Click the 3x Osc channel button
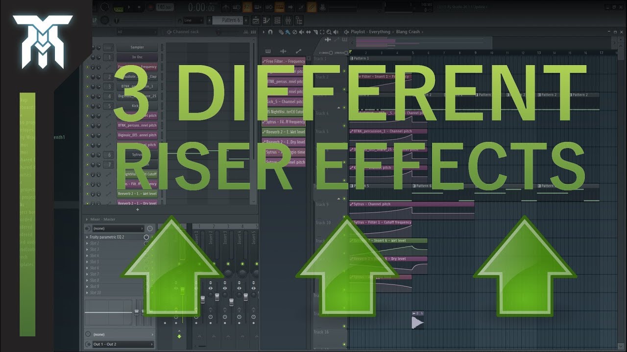 pyautogui.click(x=137, y=57)
